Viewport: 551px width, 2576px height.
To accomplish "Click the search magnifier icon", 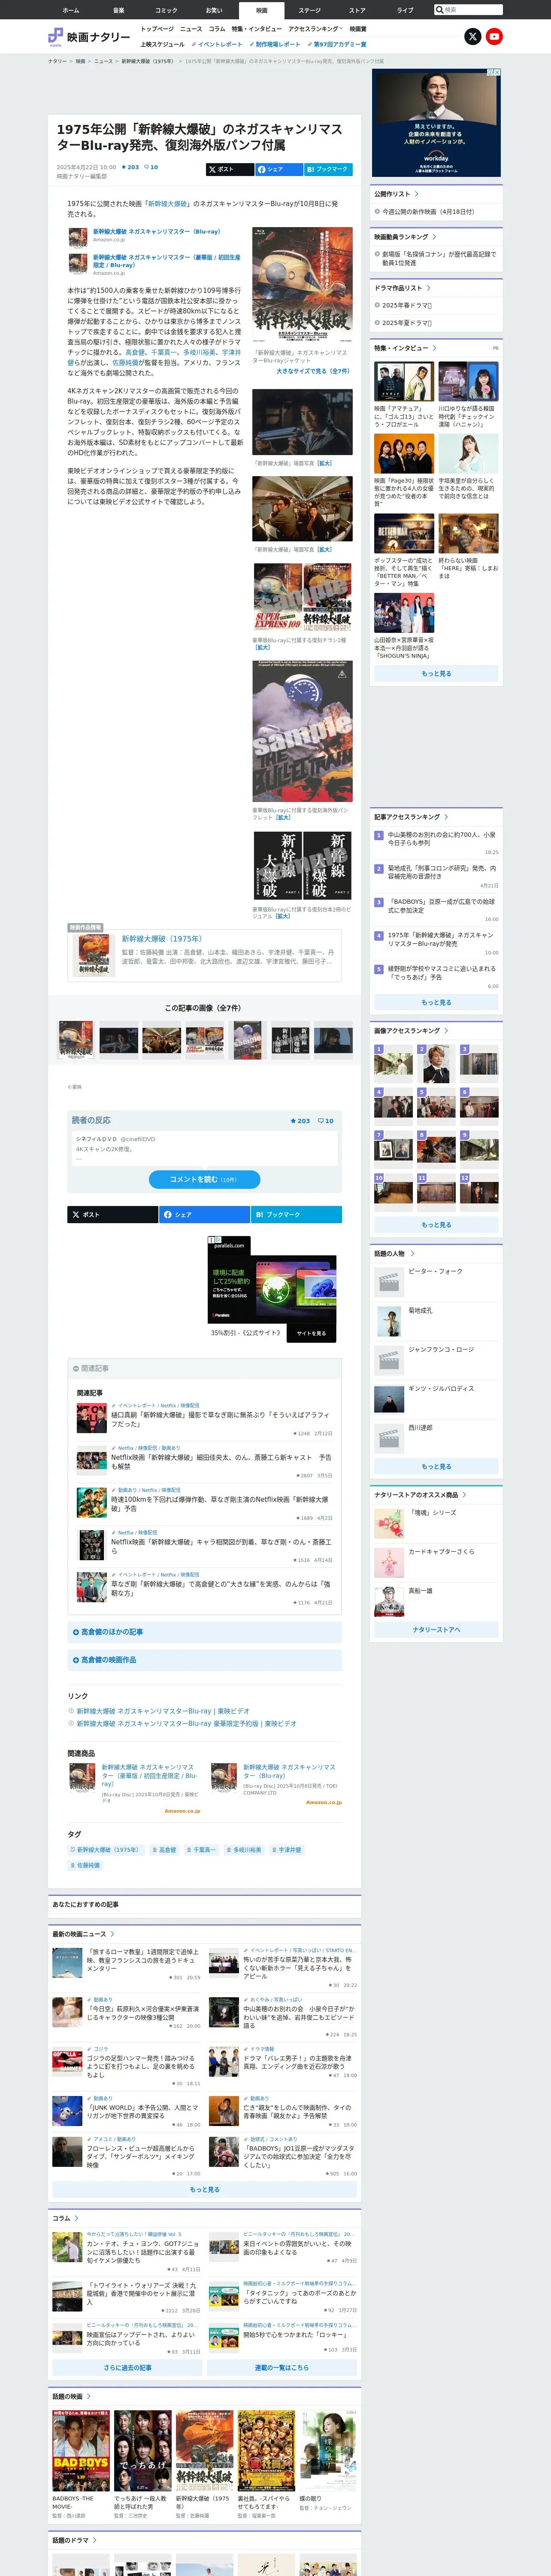I will tap(440, 9).
